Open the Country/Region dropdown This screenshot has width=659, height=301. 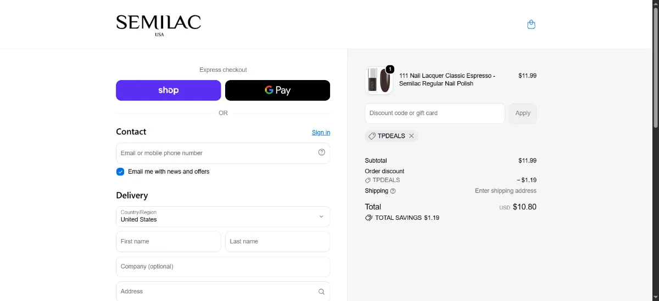coord(223,217)
